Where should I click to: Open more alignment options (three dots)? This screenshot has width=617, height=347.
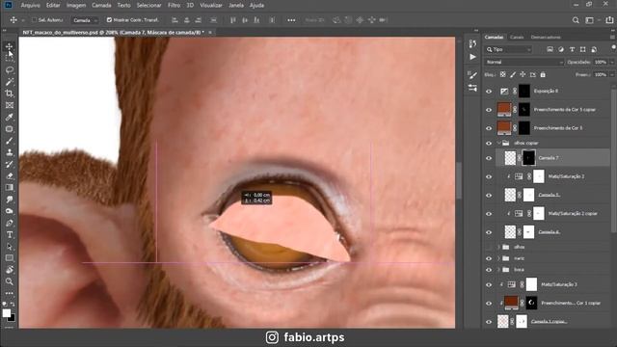(x=291, y=20)
